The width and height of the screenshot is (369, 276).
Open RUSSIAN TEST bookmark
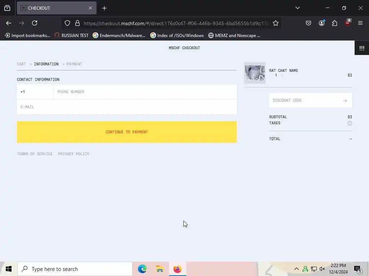(72, 36)
